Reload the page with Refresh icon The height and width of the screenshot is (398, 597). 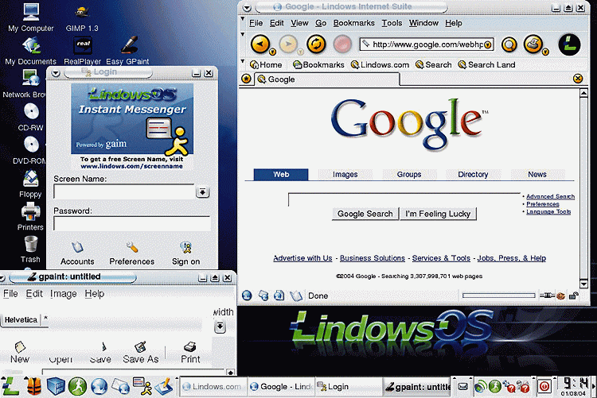[x=316, y=44]
